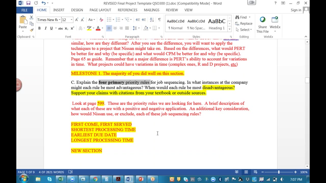Click the Borders grid icon
The width and height of the screenshot is (326, 183).
155,28
